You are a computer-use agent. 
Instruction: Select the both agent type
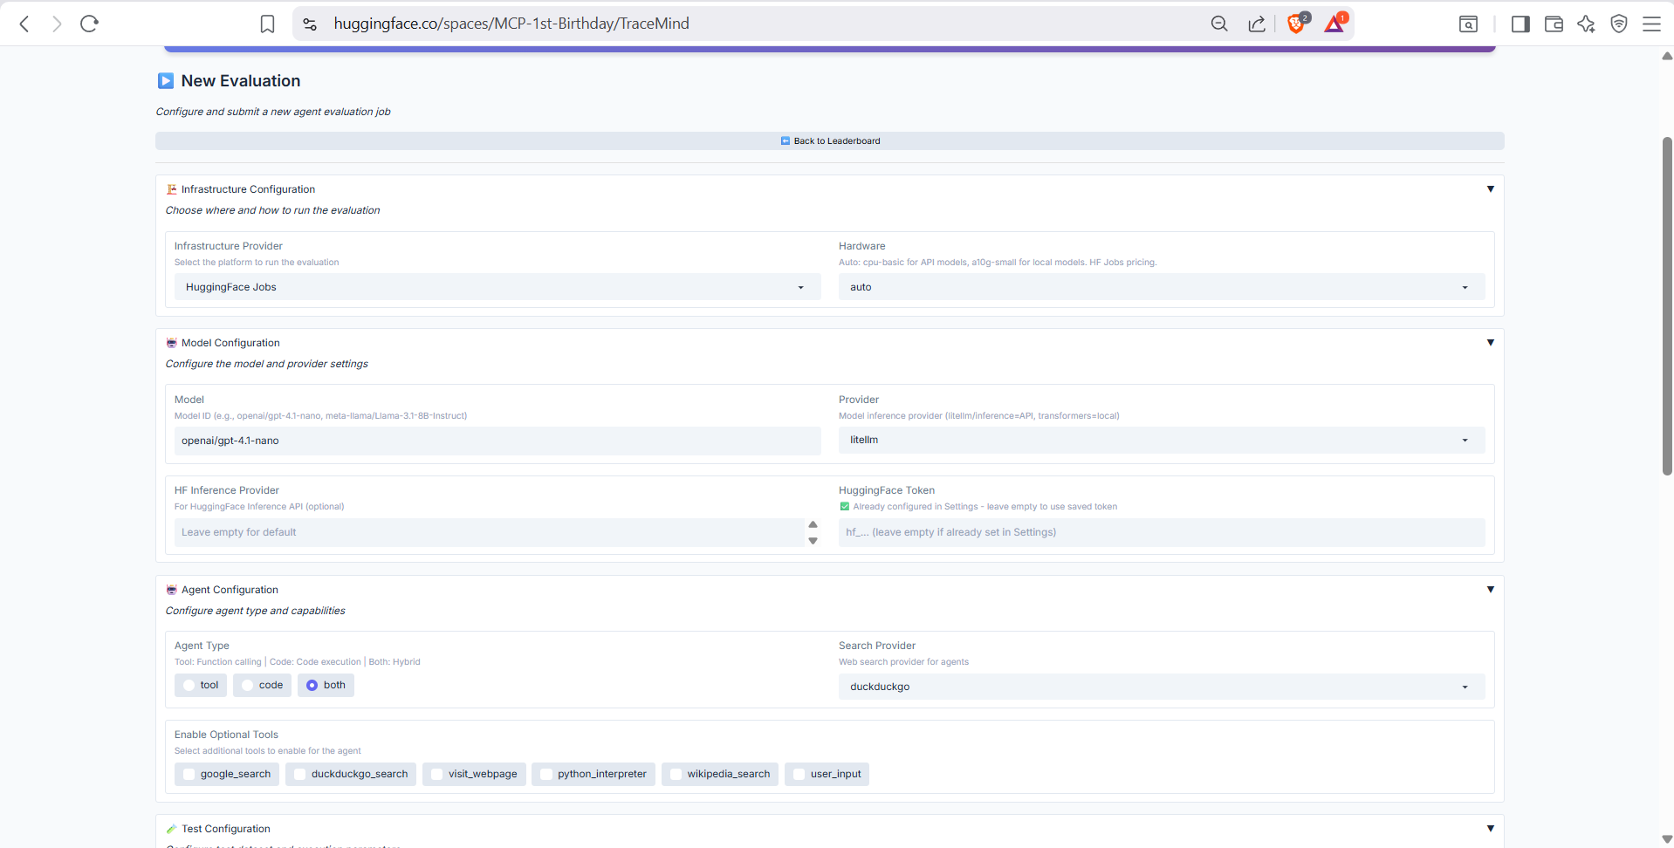pyautogui.click(x=326, y=685)
